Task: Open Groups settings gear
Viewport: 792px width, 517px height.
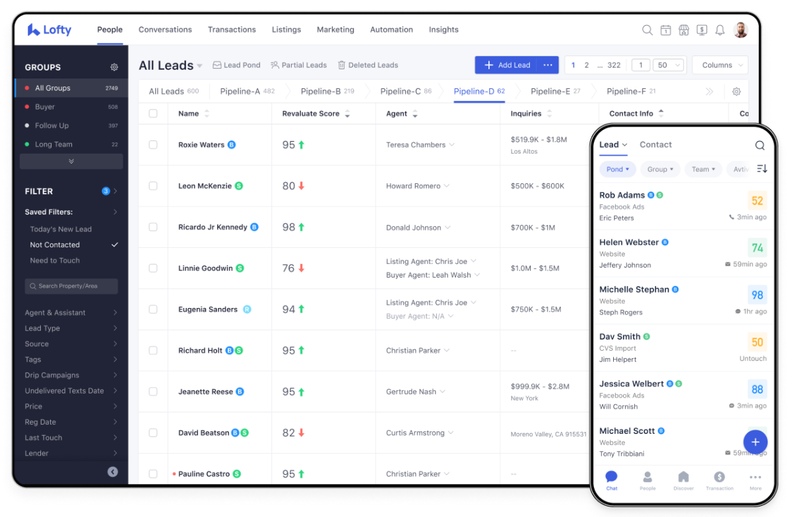Action: (114, 67)
